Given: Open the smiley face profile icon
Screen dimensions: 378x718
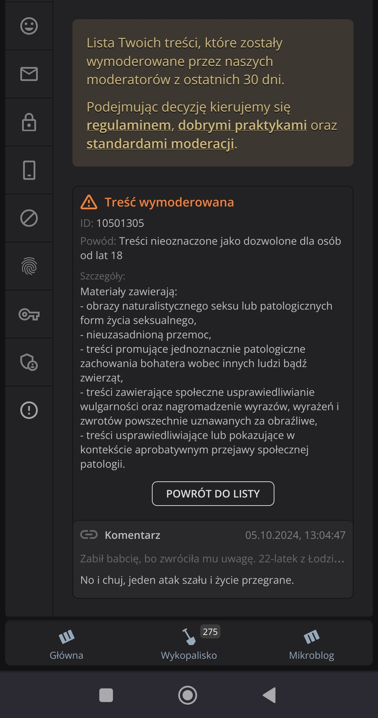Looking at the screenshot, I should tap(29, 26).
